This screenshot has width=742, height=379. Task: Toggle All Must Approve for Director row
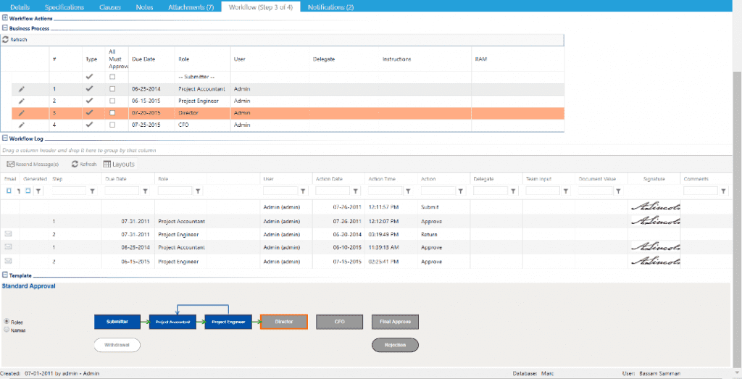[x=112, y=113]
